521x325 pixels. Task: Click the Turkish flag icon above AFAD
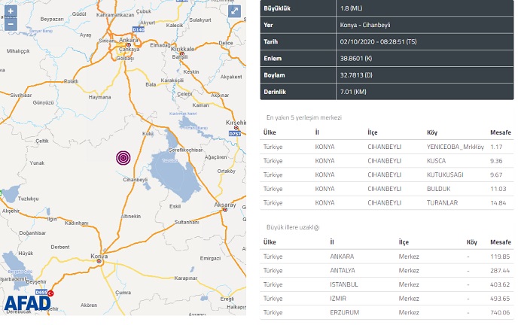[51, 294]
